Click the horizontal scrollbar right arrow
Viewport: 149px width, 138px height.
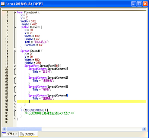pyautogui.click(x=144, y=129)
